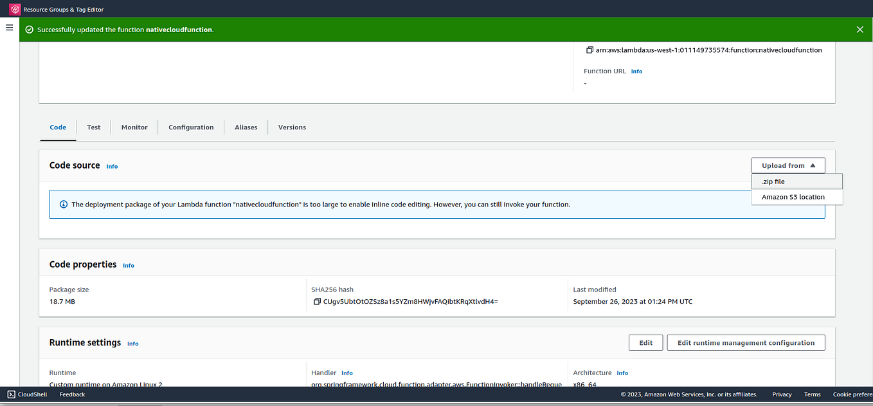Open the navigation sidebar hamburger menu

coord(9,28)
